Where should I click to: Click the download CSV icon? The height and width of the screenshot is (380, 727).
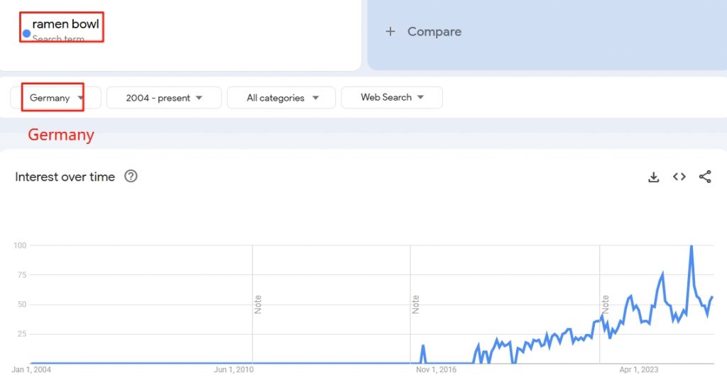pyautogui.click(x=654, y=177)
